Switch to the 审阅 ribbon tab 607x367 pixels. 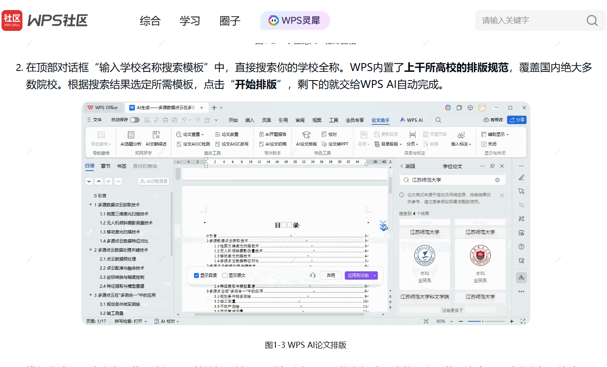[300, 120]
